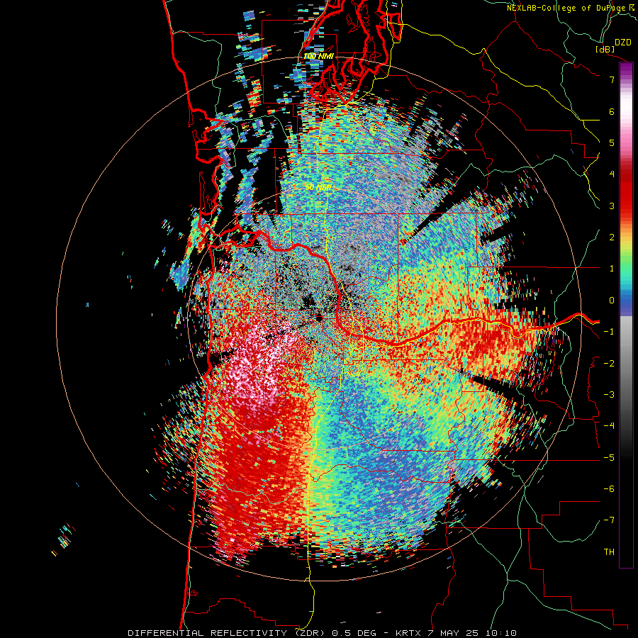638x638 pixels.
Task: Click the -1 value on the legend
Action: (609, 332)
